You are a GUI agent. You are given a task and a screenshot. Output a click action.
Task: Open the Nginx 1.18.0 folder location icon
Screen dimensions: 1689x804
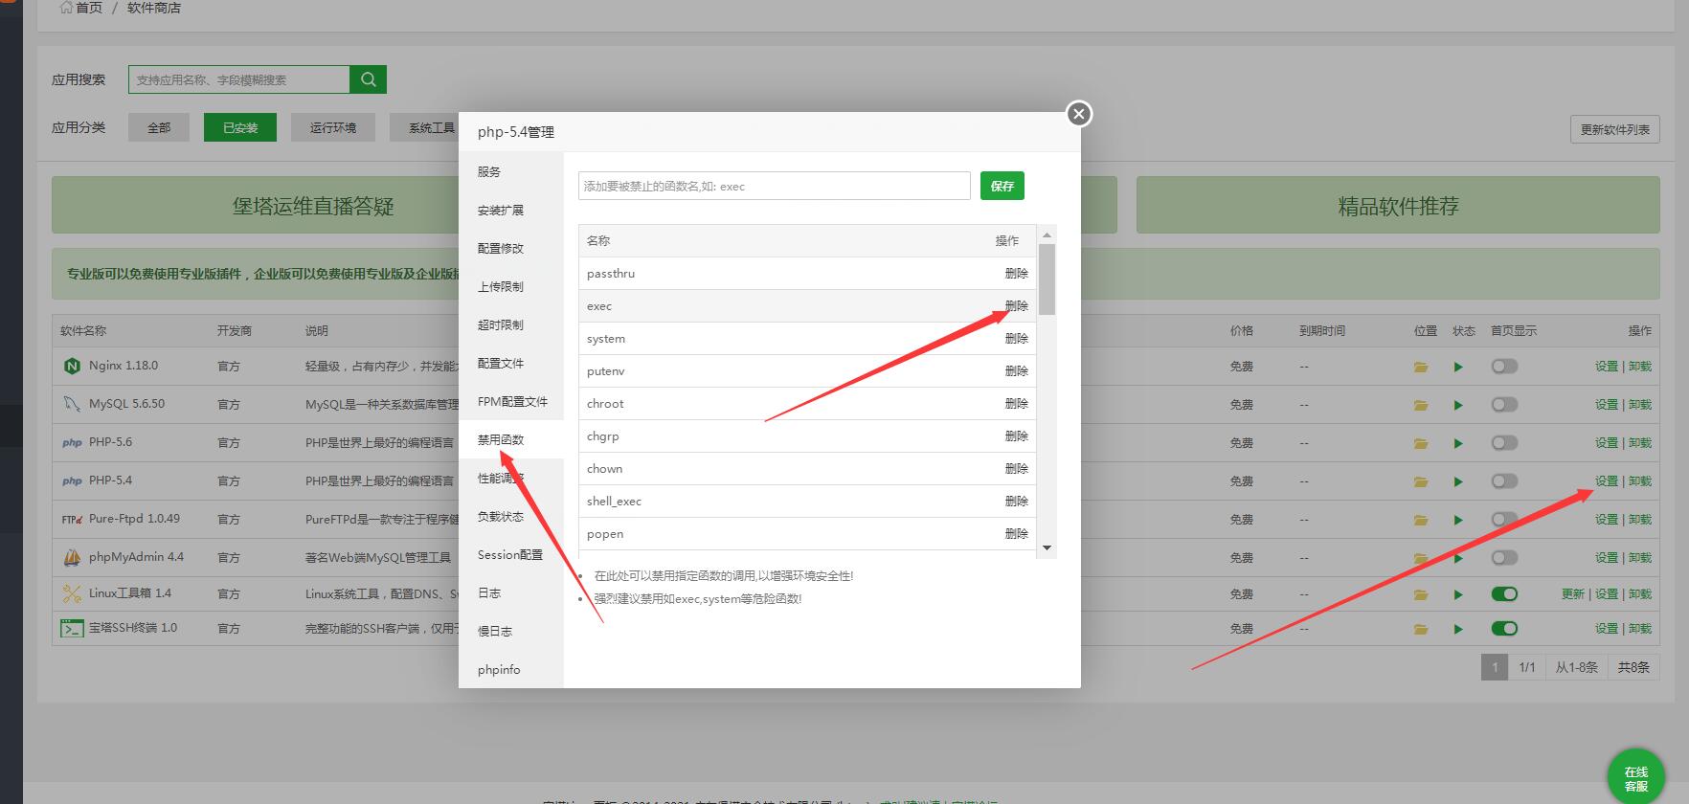click(1421, 367)
